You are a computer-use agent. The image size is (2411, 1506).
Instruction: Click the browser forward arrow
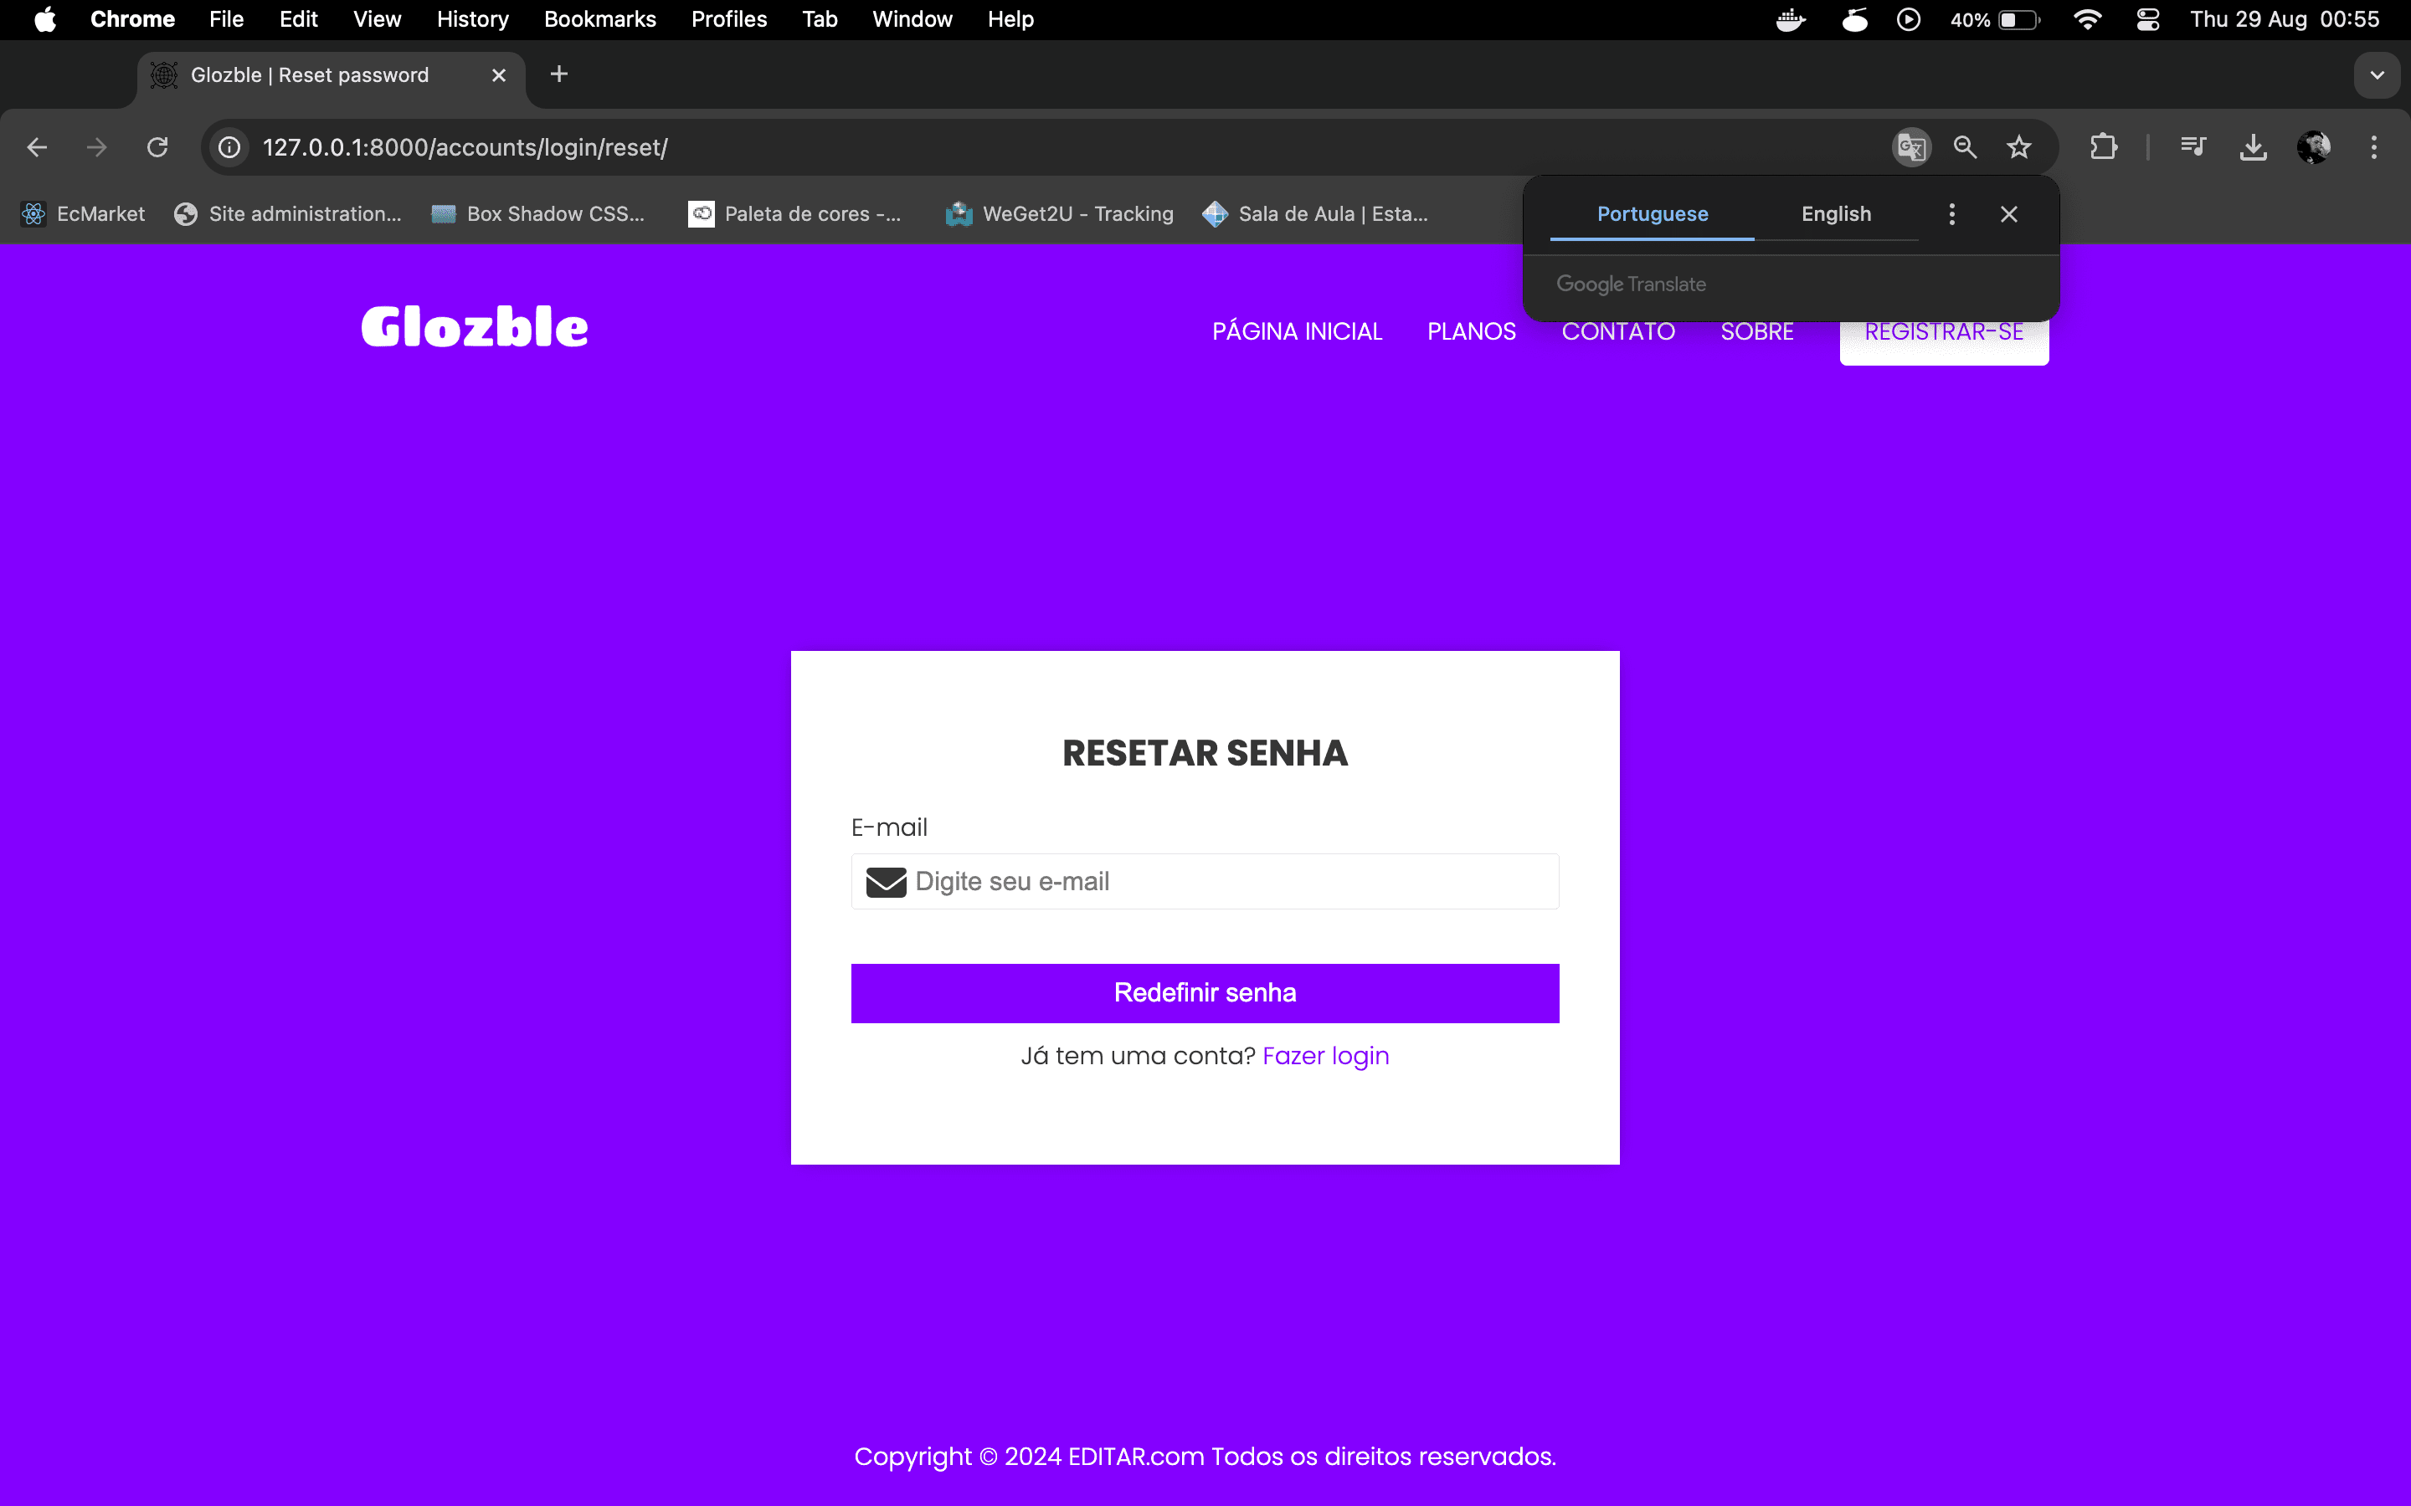point(96,147)
